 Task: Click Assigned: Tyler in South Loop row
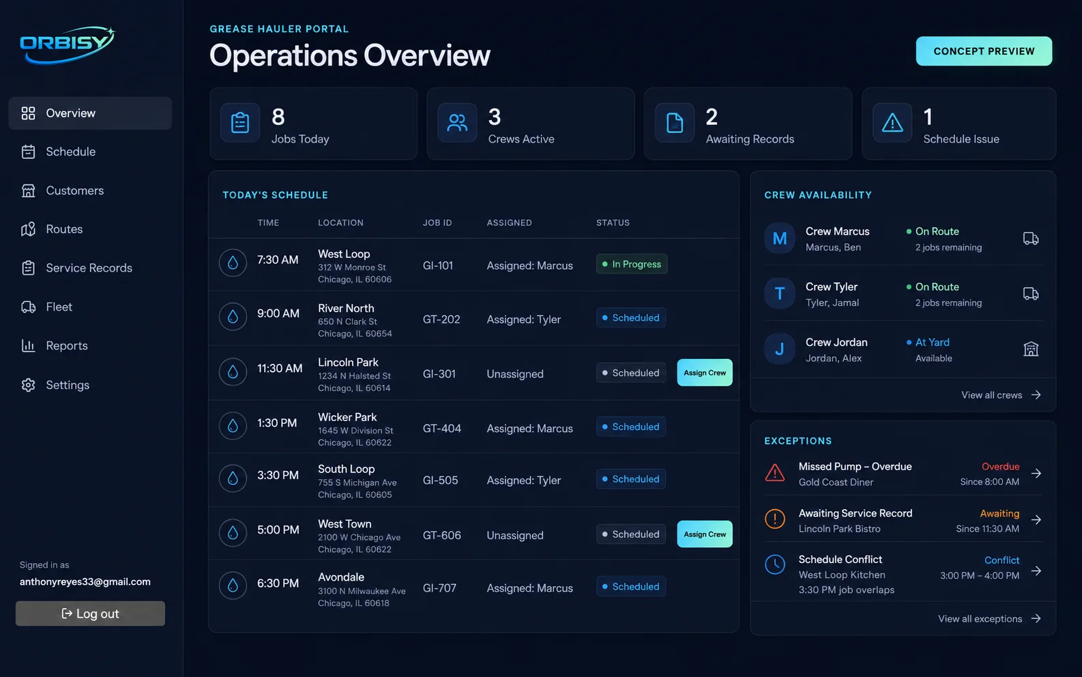point(524,480)
